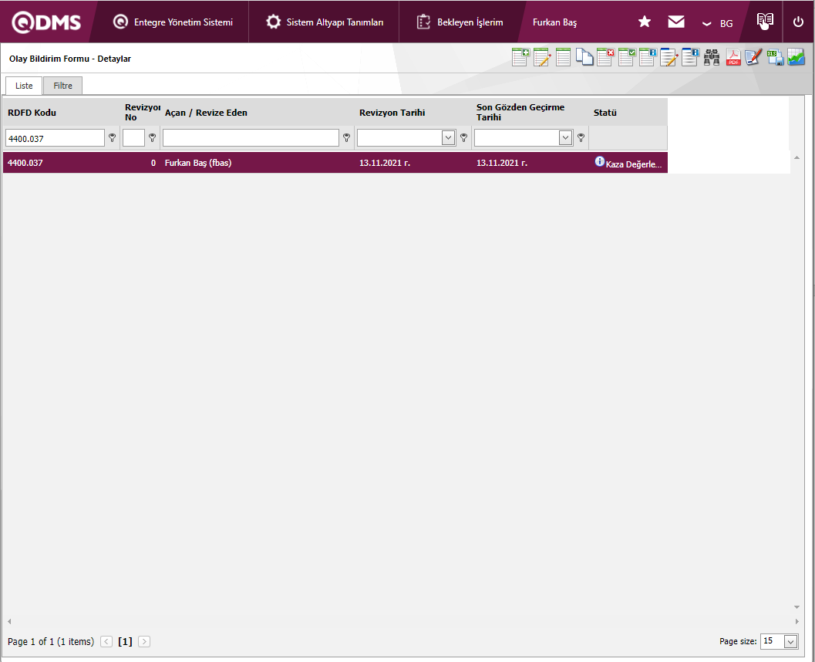Open Bekleyen İşlerim menu
This screenshot has height=662, width=815.
click(460, 22)
